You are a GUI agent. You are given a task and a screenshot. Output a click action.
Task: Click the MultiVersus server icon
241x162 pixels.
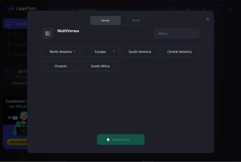[48, 33]
